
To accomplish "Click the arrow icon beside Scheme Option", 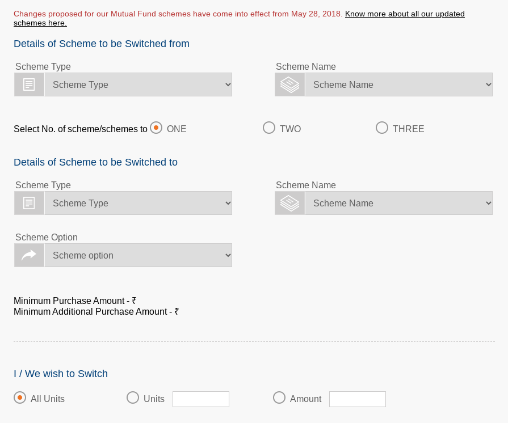I will [x=29, y=255].
